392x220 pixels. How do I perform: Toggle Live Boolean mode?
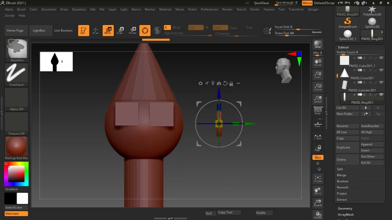click(63, 31)
